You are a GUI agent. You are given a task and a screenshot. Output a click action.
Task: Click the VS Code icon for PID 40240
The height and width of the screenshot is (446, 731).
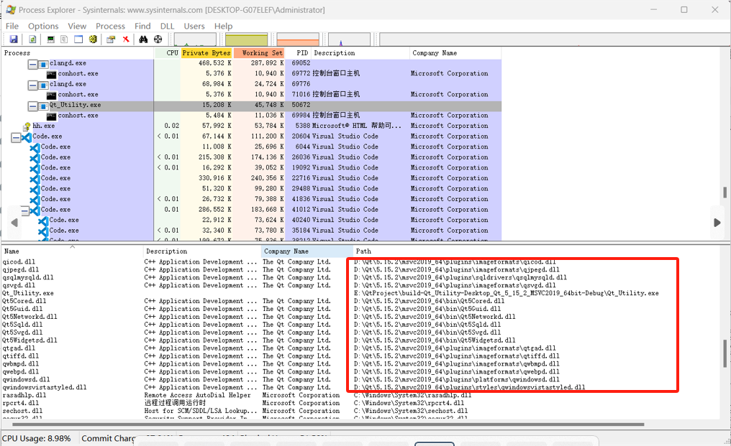click(x=43, y=220)
